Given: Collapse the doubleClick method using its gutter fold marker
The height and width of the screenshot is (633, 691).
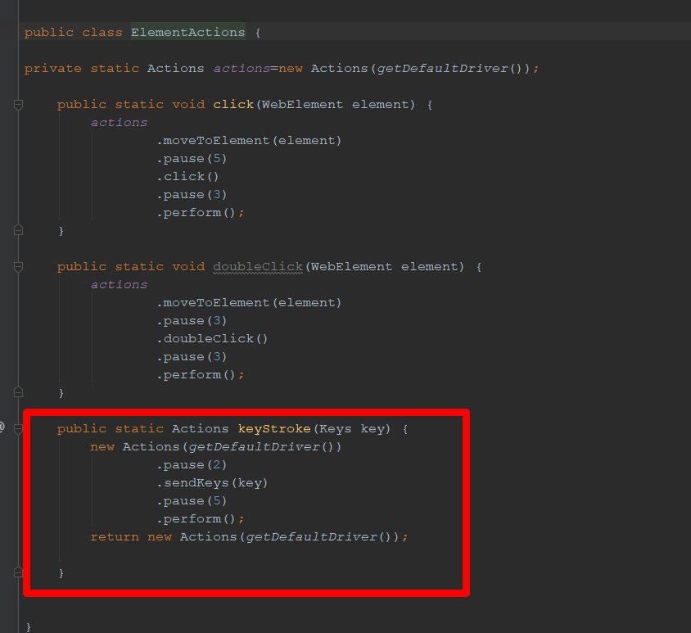Looking at the screenshot, I should (x=19, y=267).
